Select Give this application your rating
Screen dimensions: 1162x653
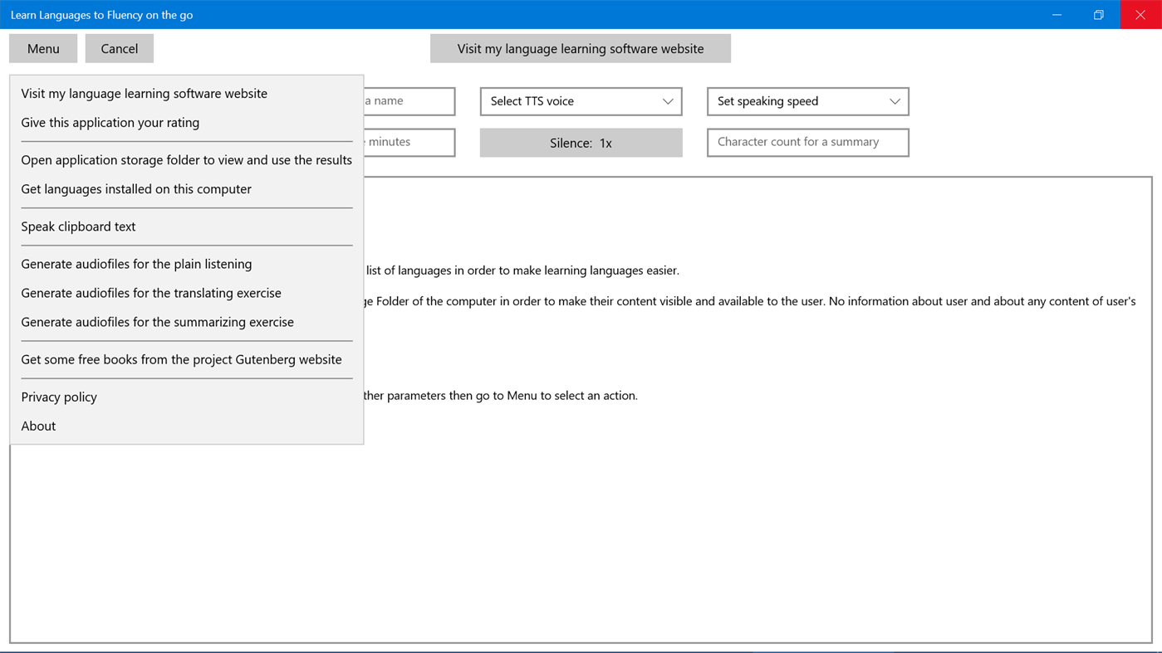[x=110, y=122]
